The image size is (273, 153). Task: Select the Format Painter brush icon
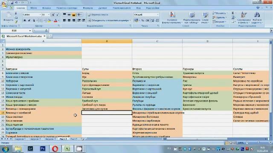(16, 22)
